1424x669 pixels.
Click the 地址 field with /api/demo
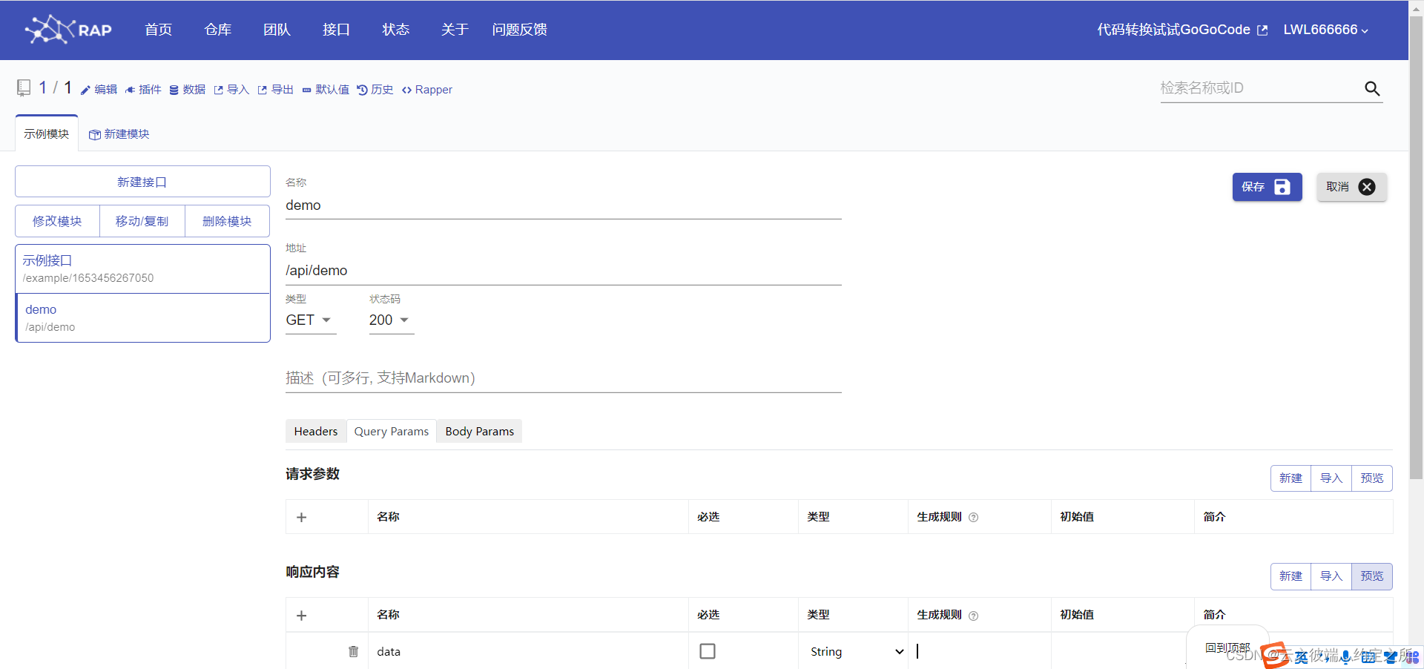(x=564, y=271)
